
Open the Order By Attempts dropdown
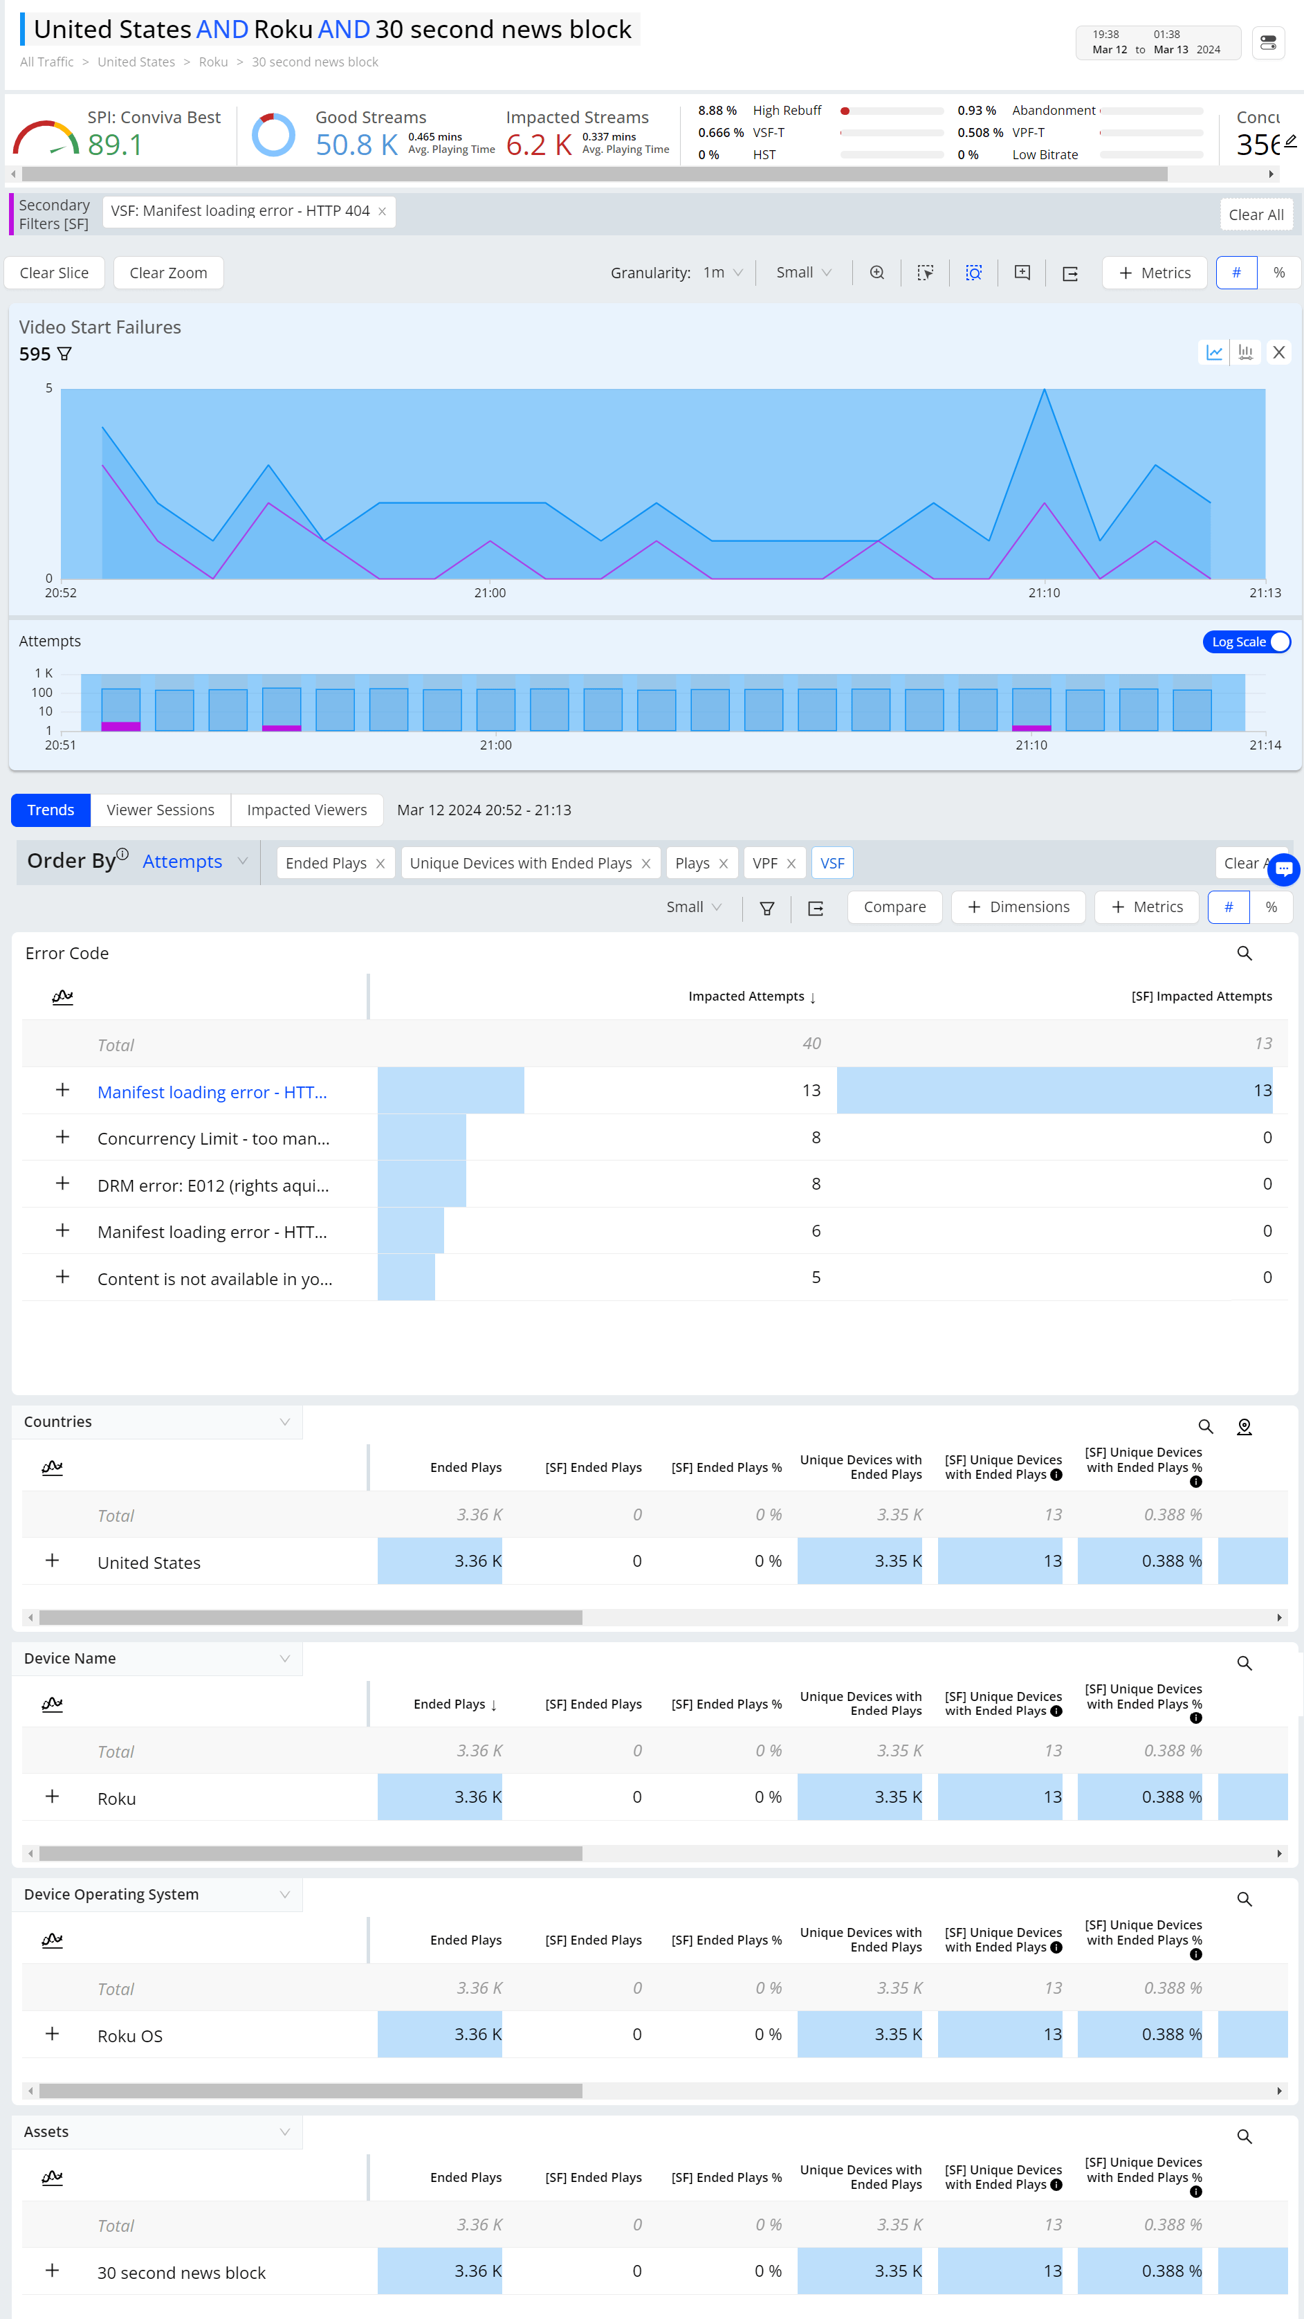tap(194, 862)
